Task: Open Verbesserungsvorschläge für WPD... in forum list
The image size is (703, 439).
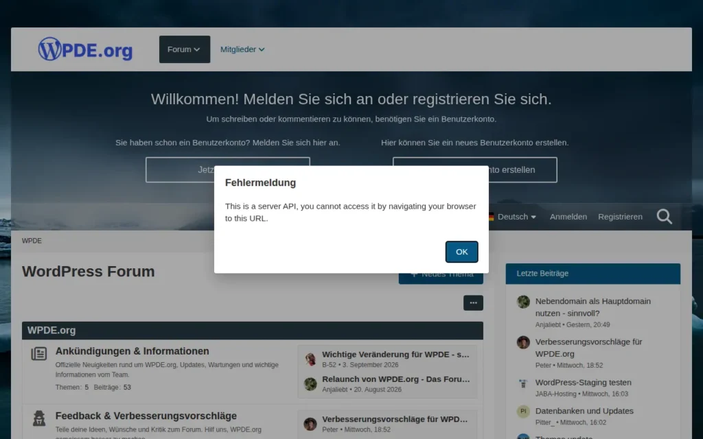Action: tap(395, 419)
